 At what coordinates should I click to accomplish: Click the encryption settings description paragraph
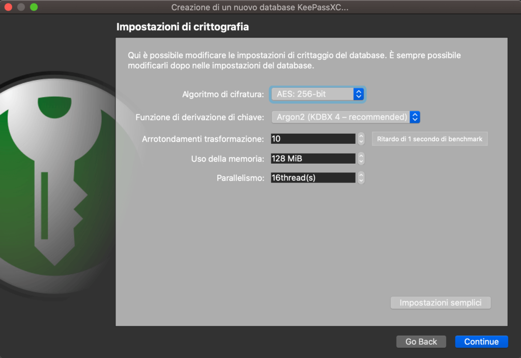click(294, 60)
